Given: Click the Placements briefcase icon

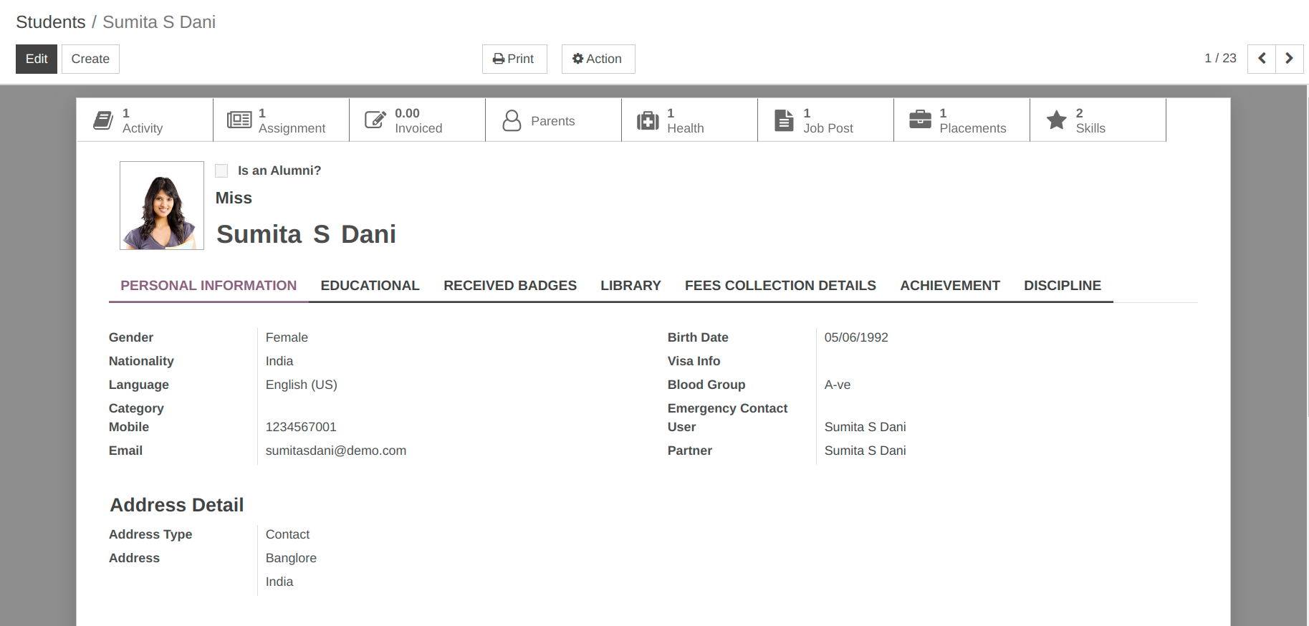Looking at the screenshot, I should [x=920, y=120].
